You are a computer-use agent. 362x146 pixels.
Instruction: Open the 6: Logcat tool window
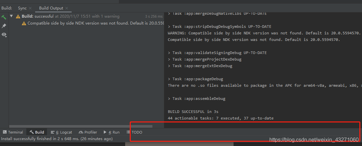click(61, 132)
